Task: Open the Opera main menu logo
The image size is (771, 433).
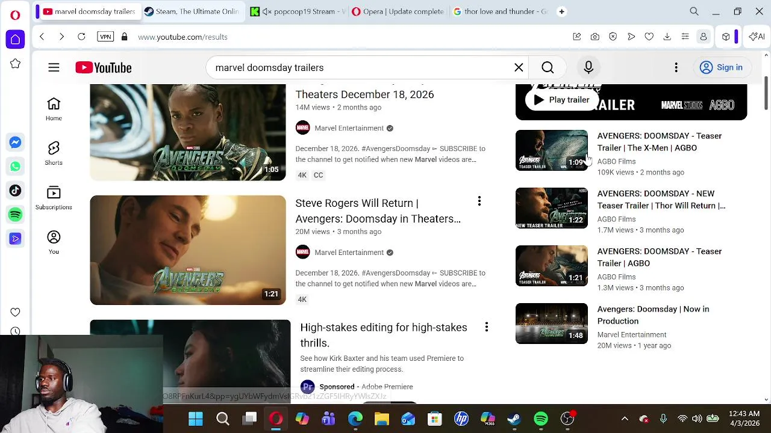Action: click(x=15, y=14)
